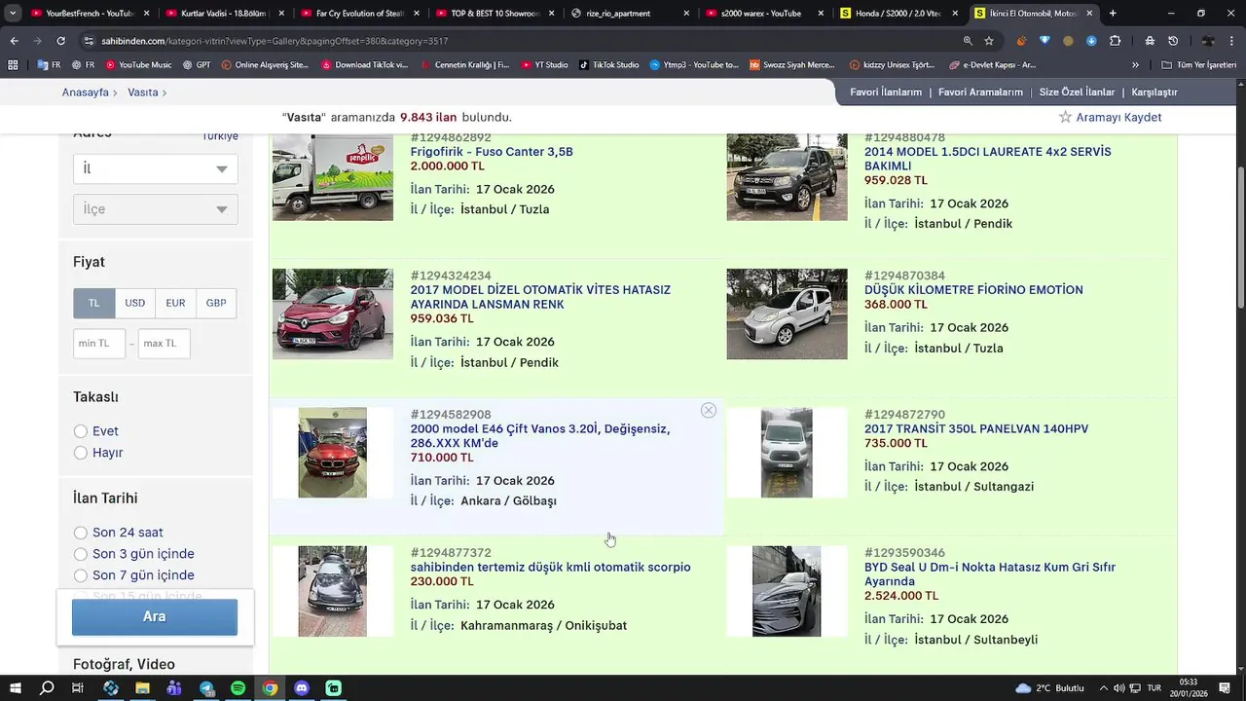
Task: Select the Hayır radio under Takaslı
Action: pos(81,453)
